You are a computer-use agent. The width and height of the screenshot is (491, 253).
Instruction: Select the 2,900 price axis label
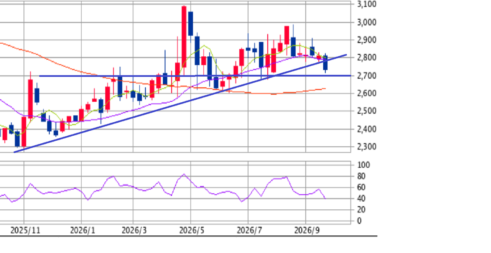click(x=366, y=40)
